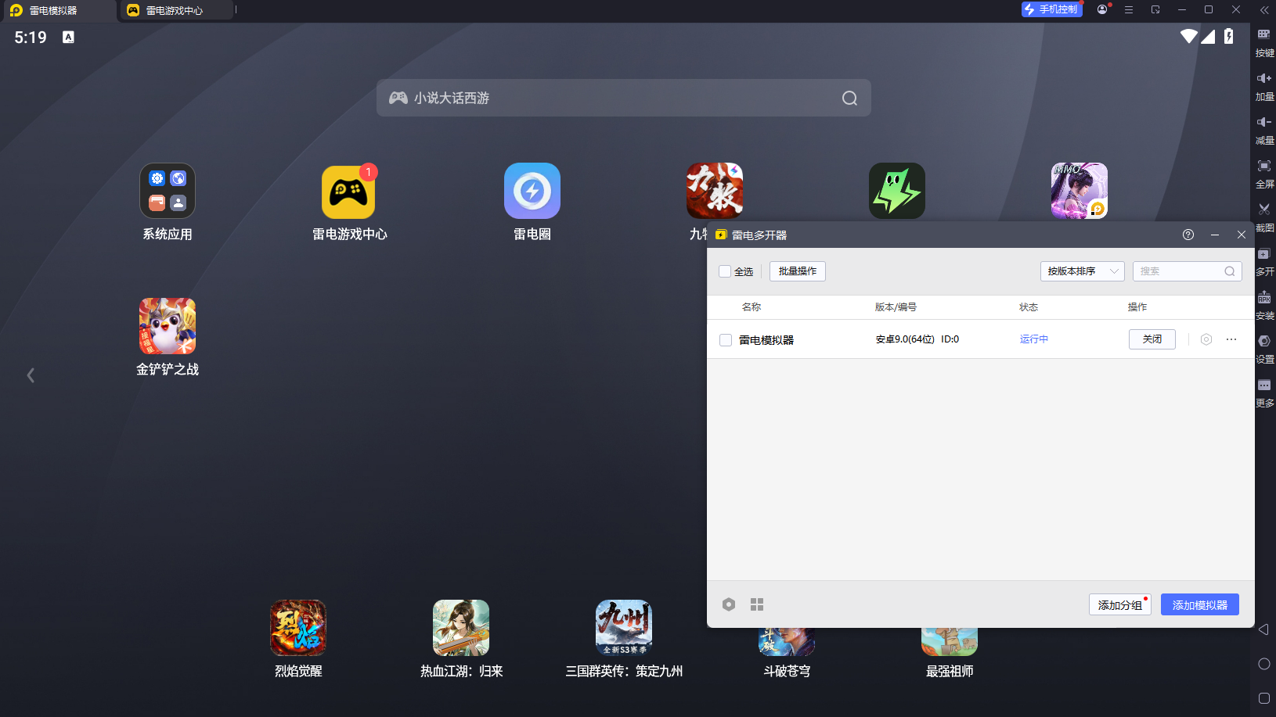Tap the Android home circle in the sidebar
The width and height of the screenshot is (1276, 717).
1263,664
